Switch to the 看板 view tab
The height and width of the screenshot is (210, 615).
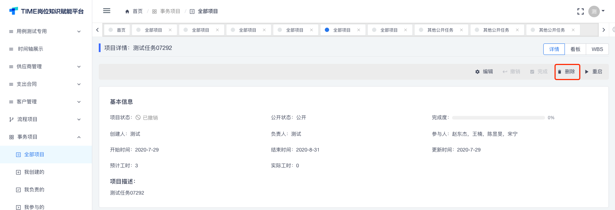(x=575, y=49)
